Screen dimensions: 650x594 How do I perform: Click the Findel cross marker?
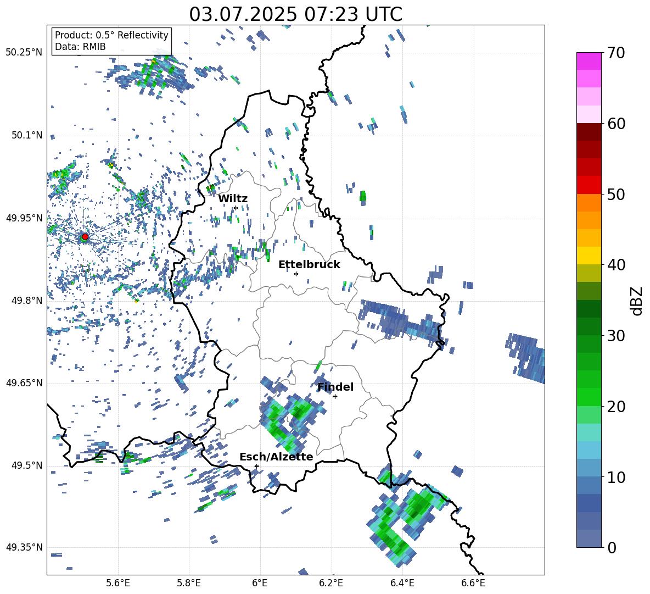pyautogui.click(x=335, y=397)
